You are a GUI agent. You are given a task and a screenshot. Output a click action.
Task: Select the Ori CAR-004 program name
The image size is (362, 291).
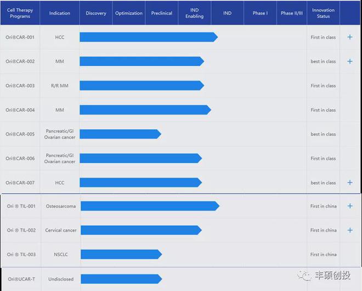[x=20, y=110]
